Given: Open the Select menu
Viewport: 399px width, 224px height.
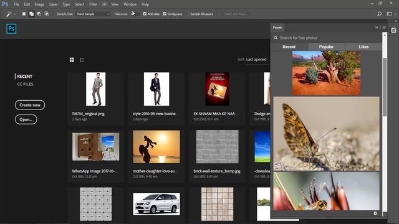Looking at the screenshot, I should tap(80, 4).
